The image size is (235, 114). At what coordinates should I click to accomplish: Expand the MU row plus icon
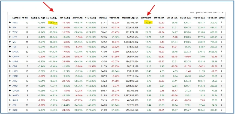[10, 42]
